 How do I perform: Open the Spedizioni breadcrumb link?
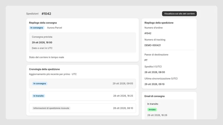[x=32, y=14]
